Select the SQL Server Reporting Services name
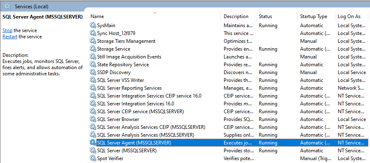 point(129,88)
